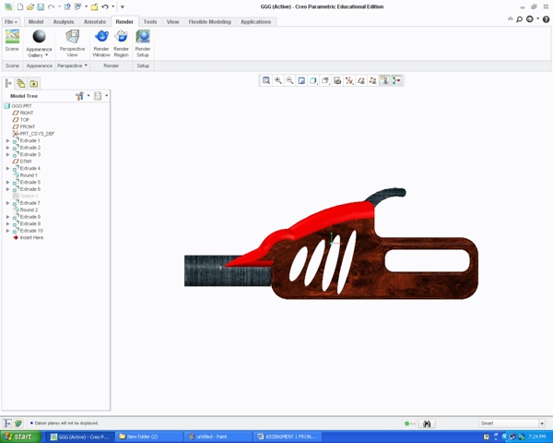This screenshot has width=553, height=443.
Task: Switch to the View tab
Action: click(x=173, y=22)
